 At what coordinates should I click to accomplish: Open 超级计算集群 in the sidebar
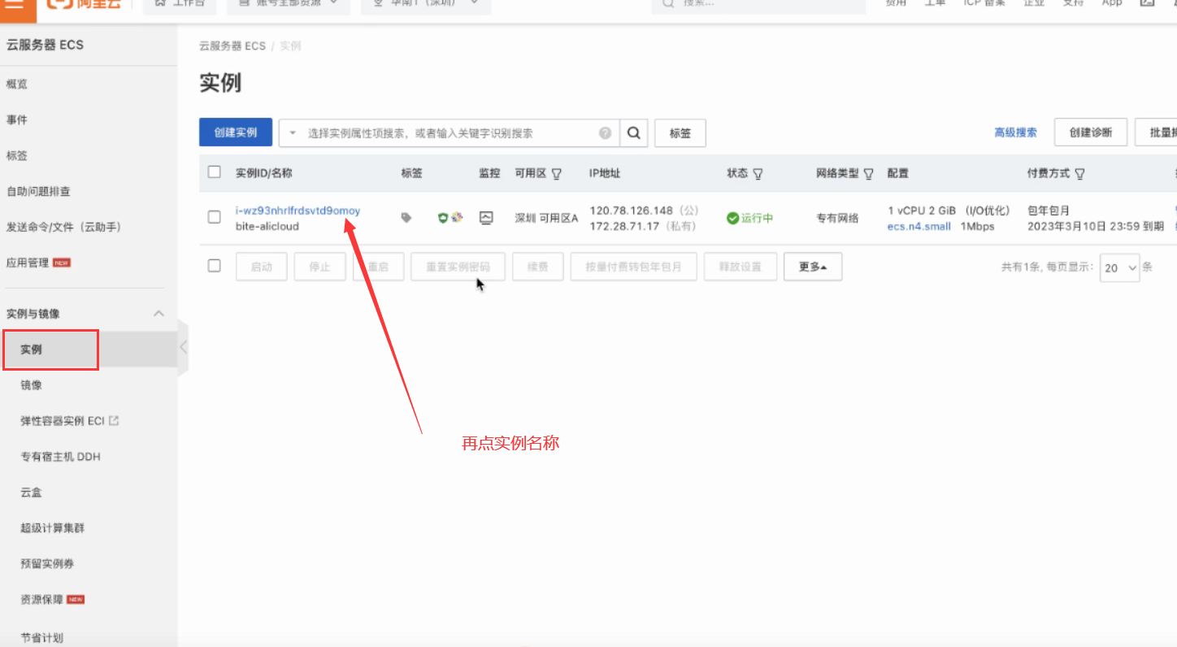coord(52,528)
